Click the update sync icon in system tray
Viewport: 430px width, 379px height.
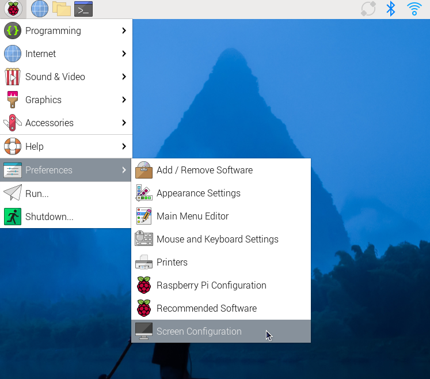[368, 9]
